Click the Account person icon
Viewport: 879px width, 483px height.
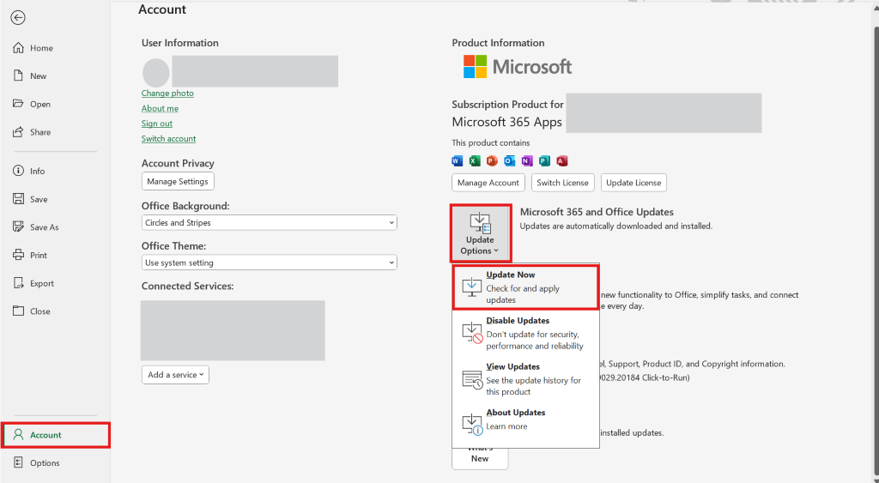point(19,435)
